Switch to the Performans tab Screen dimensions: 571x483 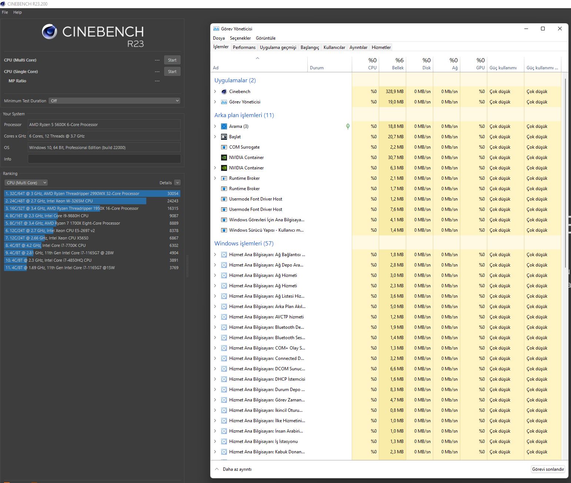coord(244,47)
